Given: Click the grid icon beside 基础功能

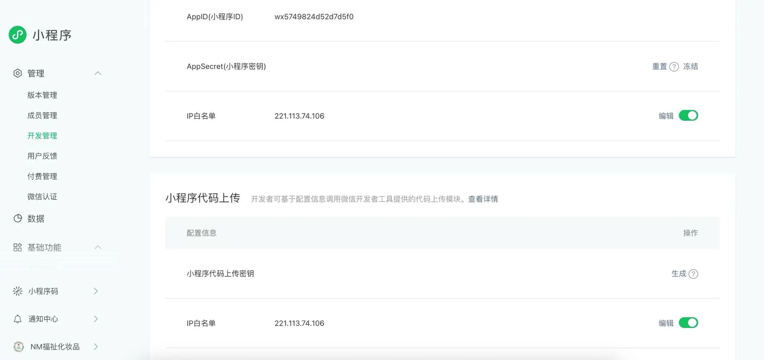Looking at the screenshot, I should 17,247.
